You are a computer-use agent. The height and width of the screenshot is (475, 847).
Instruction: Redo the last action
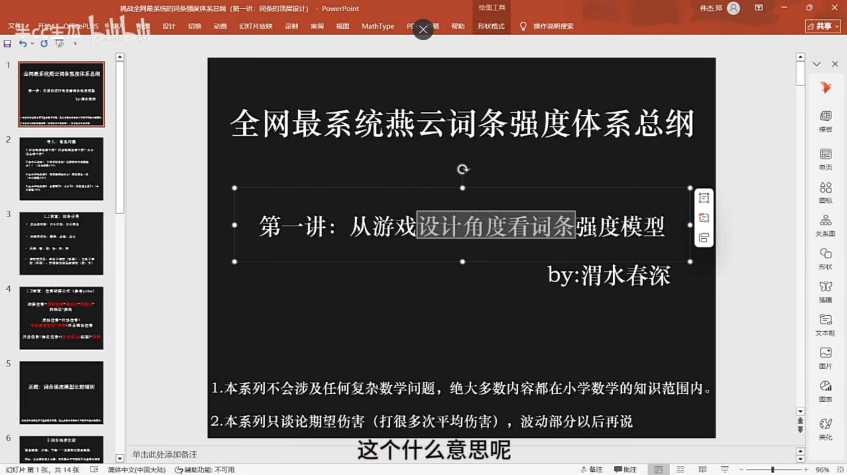44,44
